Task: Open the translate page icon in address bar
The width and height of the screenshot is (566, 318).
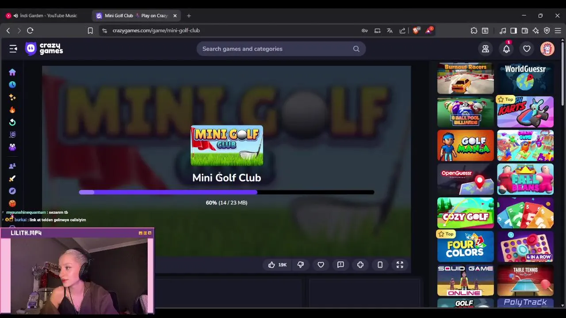Action: (390, 30)
